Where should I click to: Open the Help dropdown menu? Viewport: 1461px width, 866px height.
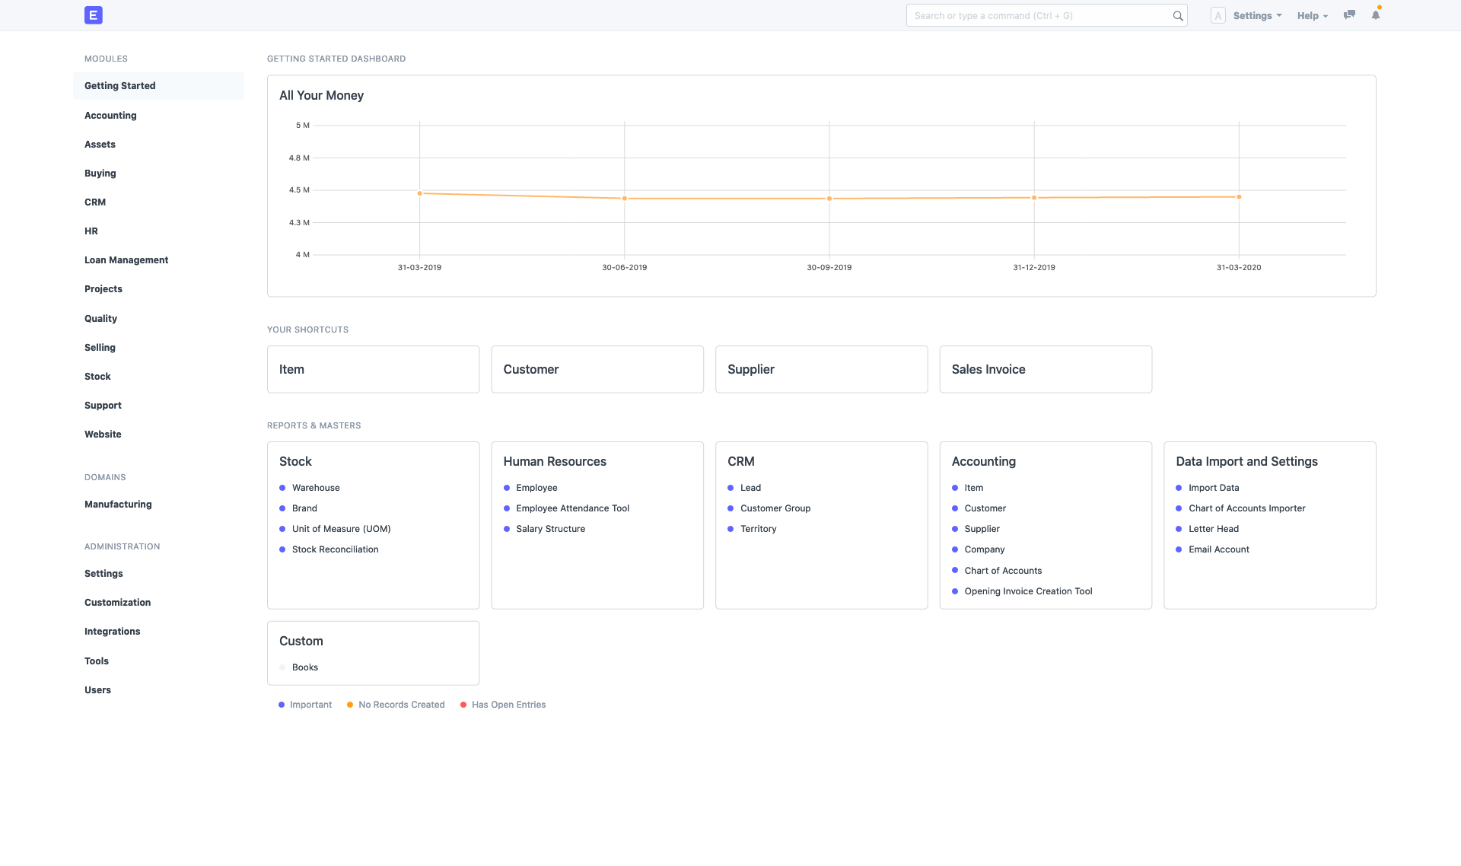[1311, 15]
